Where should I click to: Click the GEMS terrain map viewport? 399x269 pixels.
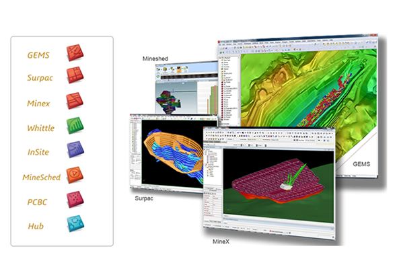click(308, 102)
